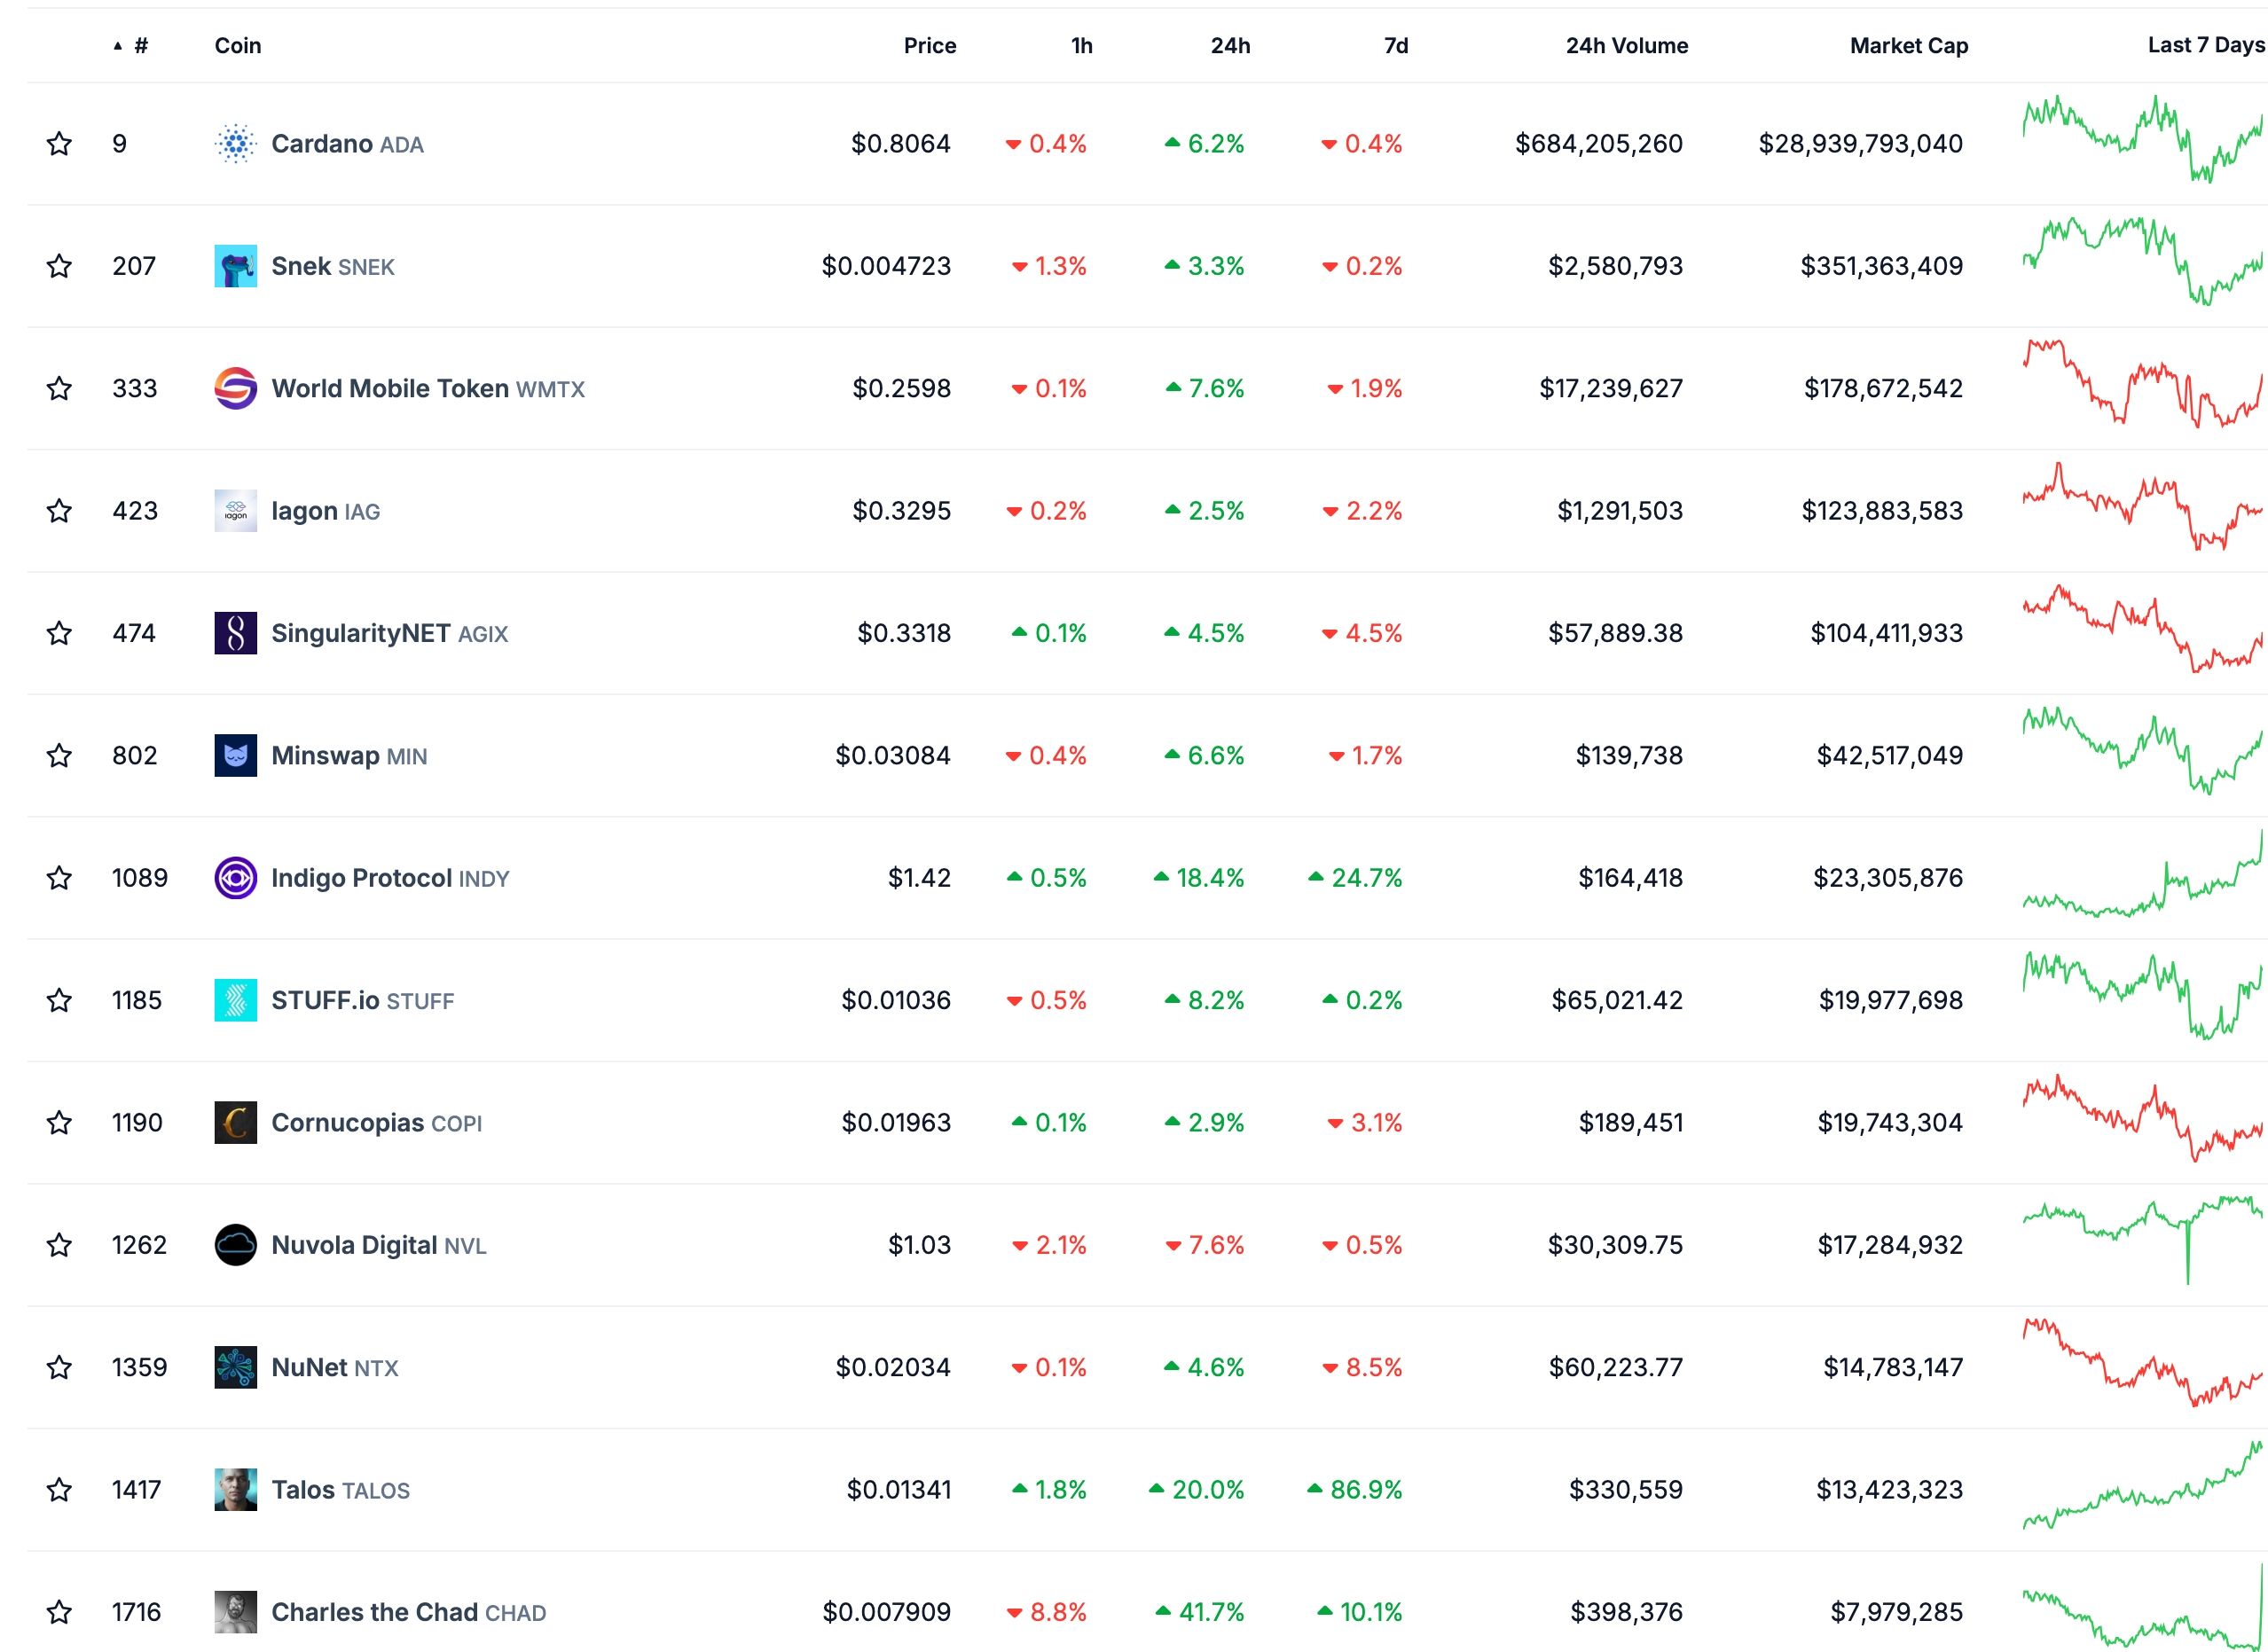Click the NuNet logo icon
The height and width of the screenshot is (1652, 2268).
235,1367
